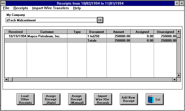Click the Exit button with door icon
Screen dimensions: 185x111
[155, 99]
